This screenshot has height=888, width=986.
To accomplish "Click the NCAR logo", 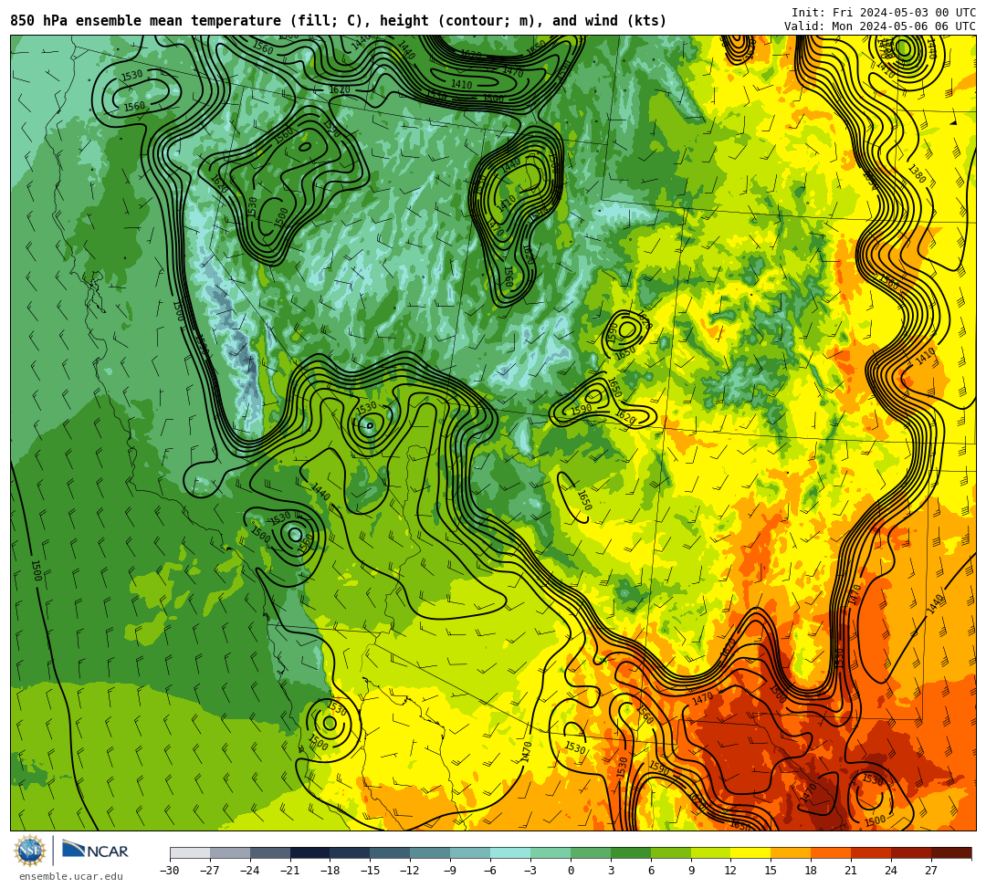I will [x=96, y=851].
